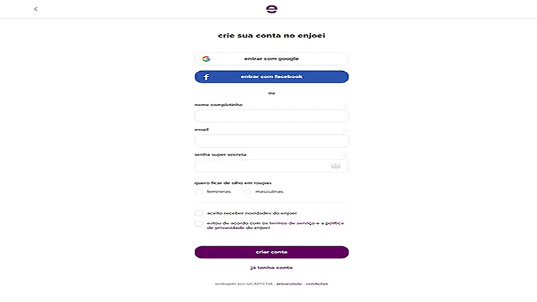Tick the terms of service agreement checkbox
The height and width of the screenshot is (302, 537).
(199, 223)
